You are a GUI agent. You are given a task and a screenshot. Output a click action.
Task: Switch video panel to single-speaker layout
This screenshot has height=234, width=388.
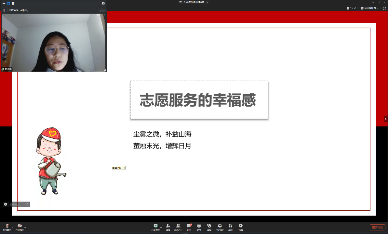point(8,4)
